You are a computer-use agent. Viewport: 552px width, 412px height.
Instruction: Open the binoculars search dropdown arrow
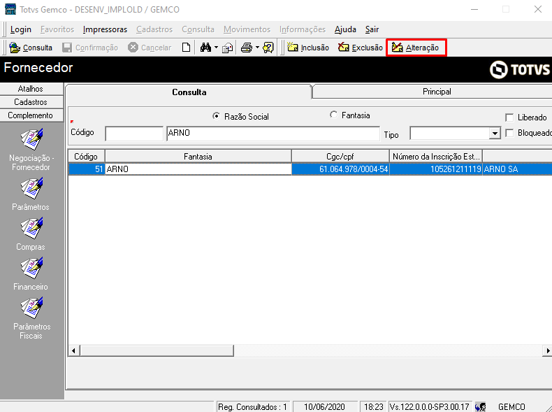tap(216, 48)
